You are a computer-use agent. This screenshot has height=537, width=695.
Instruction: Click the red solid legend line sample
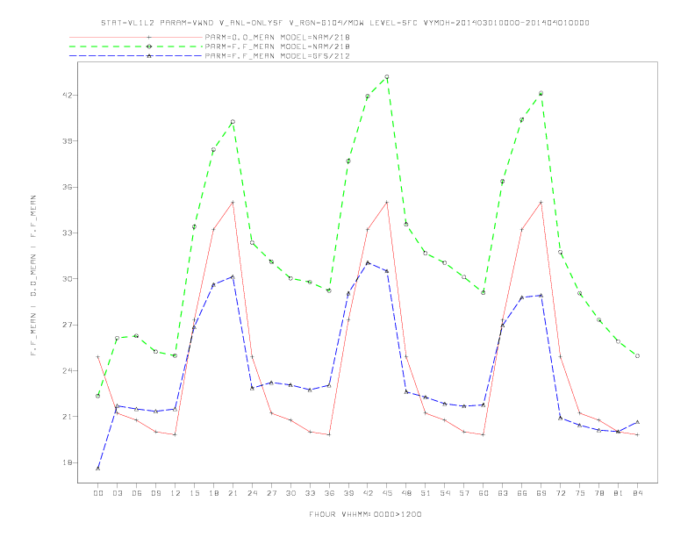click(136, 37)
